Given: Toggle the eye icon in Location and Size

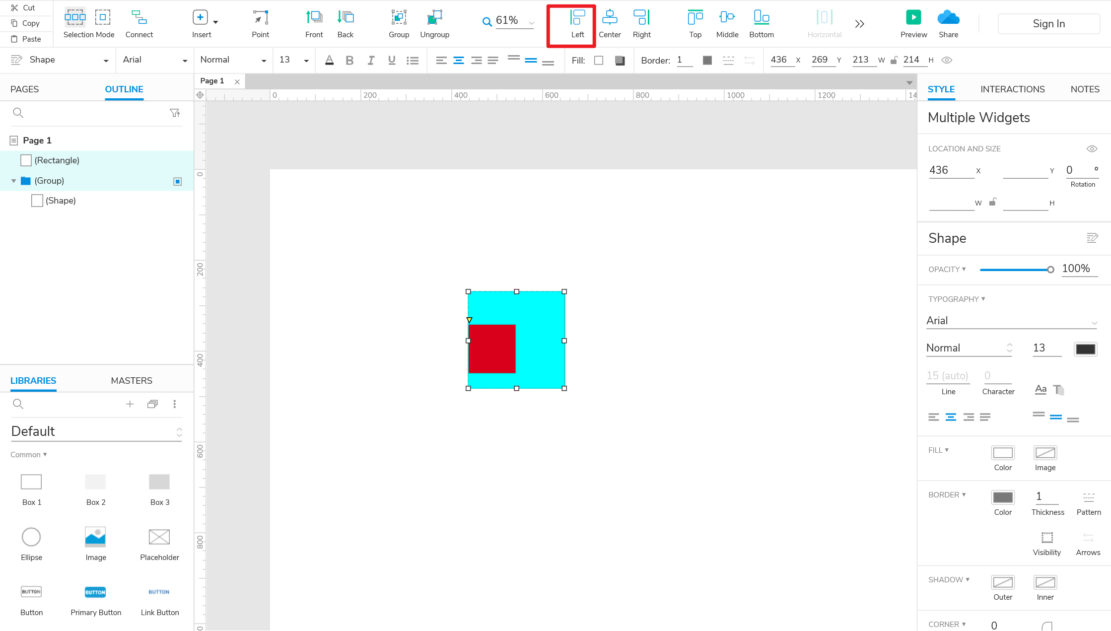Looking at the screenshot, I should coord(1092,149).
